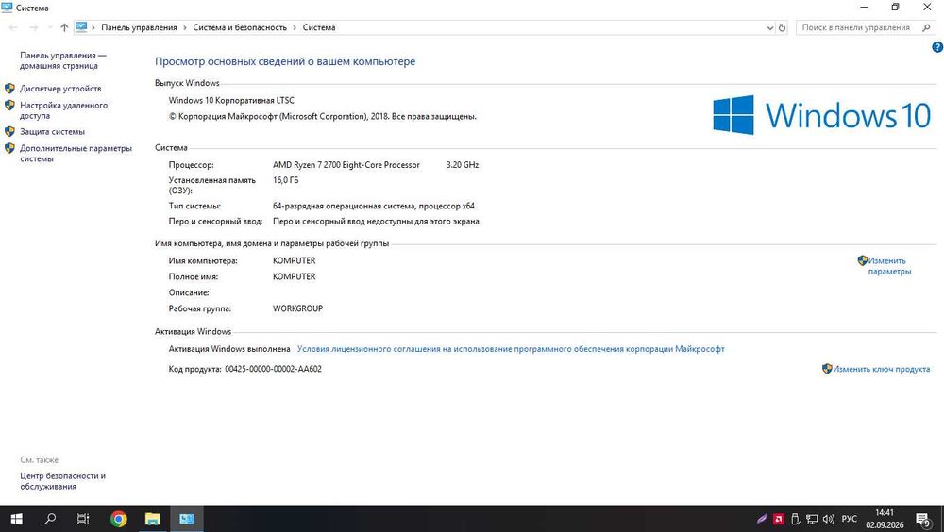Open Task View on the taskbar

point(83,519)
